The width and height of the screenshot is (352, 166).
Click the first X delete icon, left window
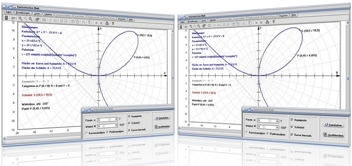(96, 23)
